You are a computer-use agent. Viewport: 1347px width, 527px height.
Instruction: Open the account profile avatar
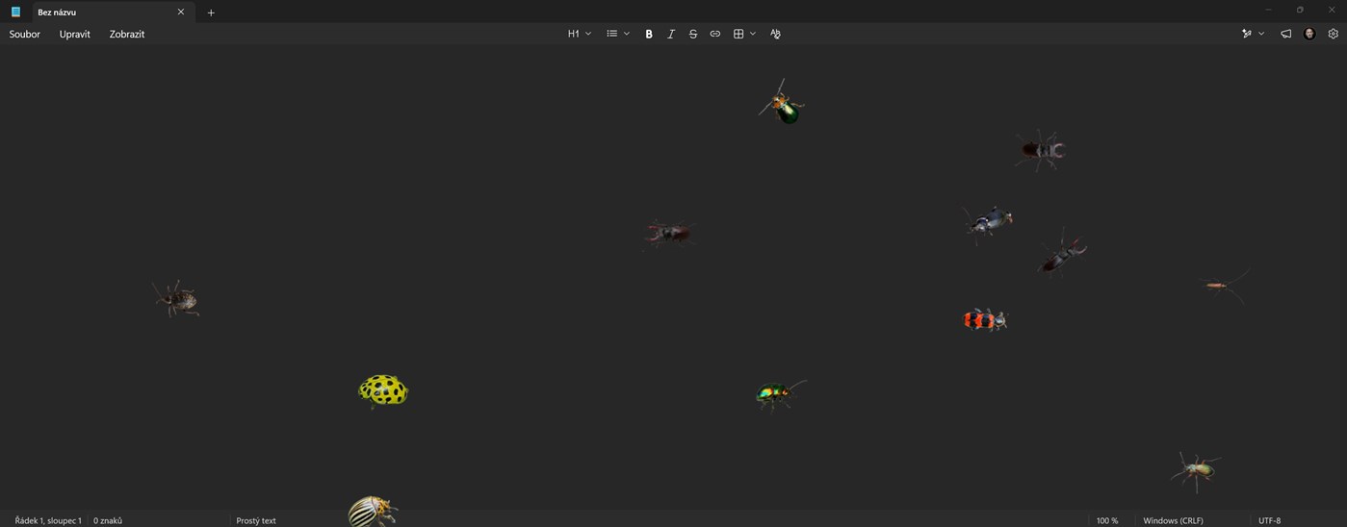1309,34
